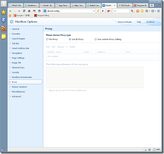Viewport: 164px width, 154px height.
Task: Switch to the Initial Con... tab
Action: [x=94, y=5]
